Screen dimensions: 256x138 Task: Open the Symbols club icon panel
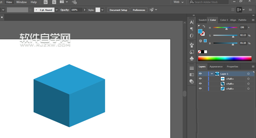pos(192,58)
